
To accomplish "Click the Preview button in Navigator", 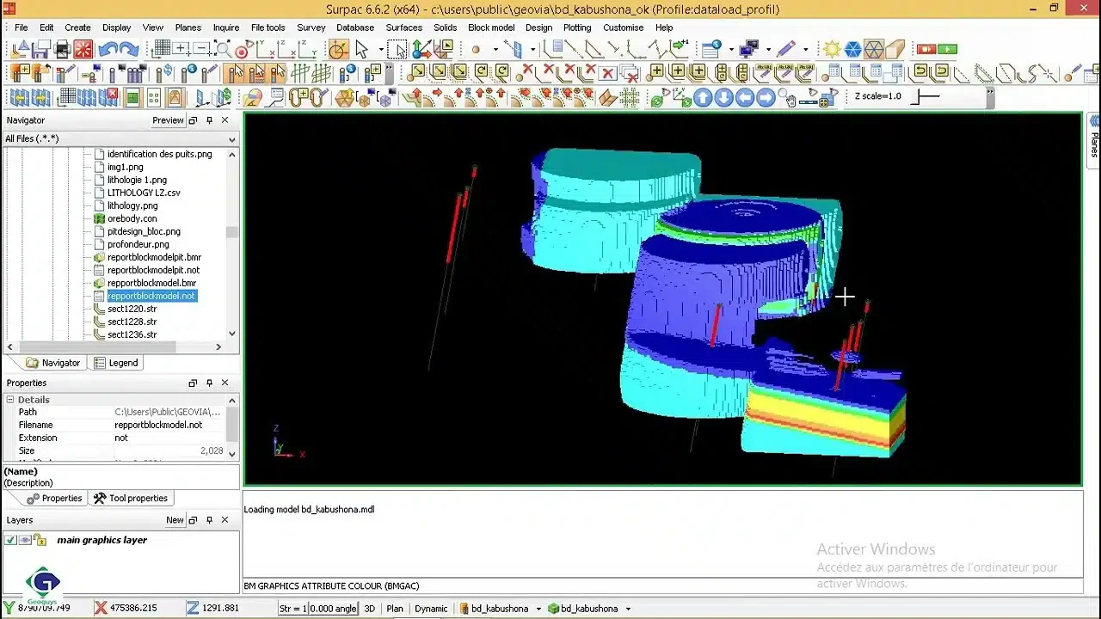I will pos(168,120).
